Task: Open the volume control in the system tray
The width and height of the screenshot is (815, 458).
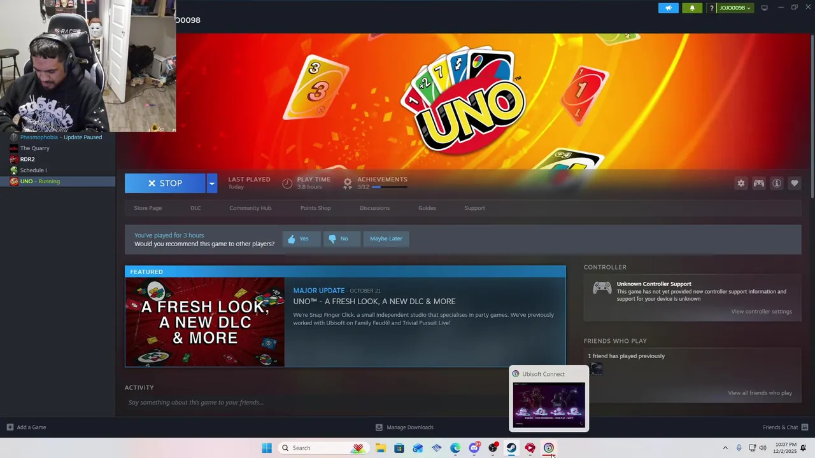Action: [x=763, y=448]
